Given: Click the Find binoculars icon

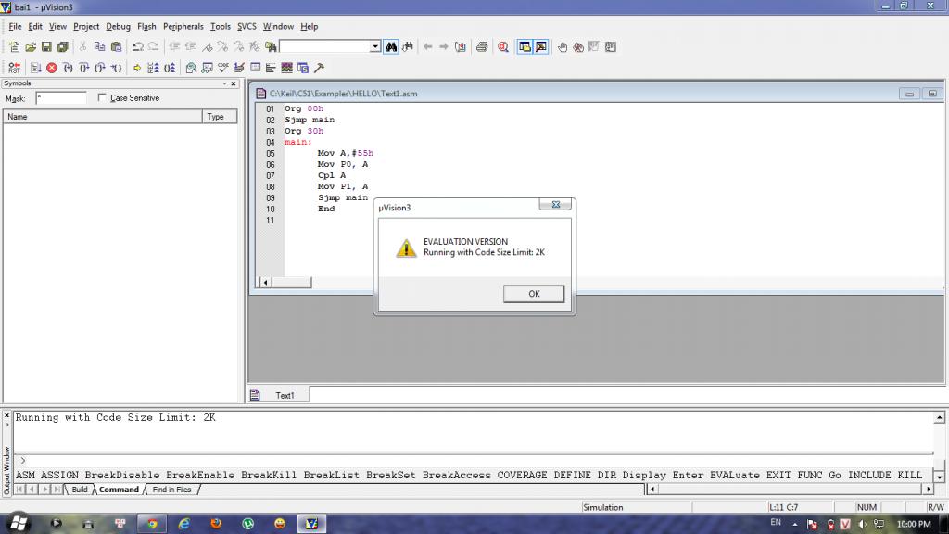Looking at the screenshot, I should coord(391,46).
